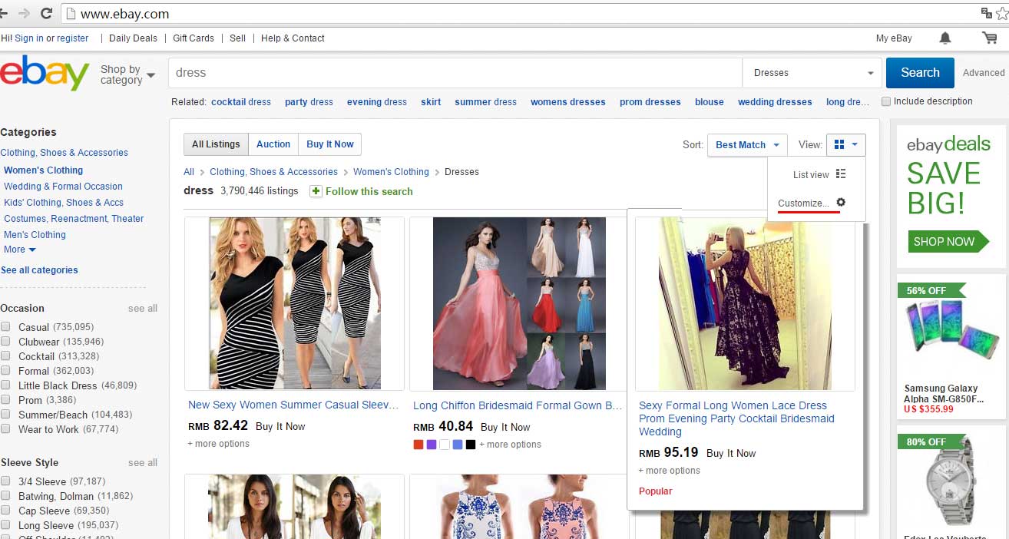Select the red color swatch
Screen dimensions: 1009x539
coord(418,445)
